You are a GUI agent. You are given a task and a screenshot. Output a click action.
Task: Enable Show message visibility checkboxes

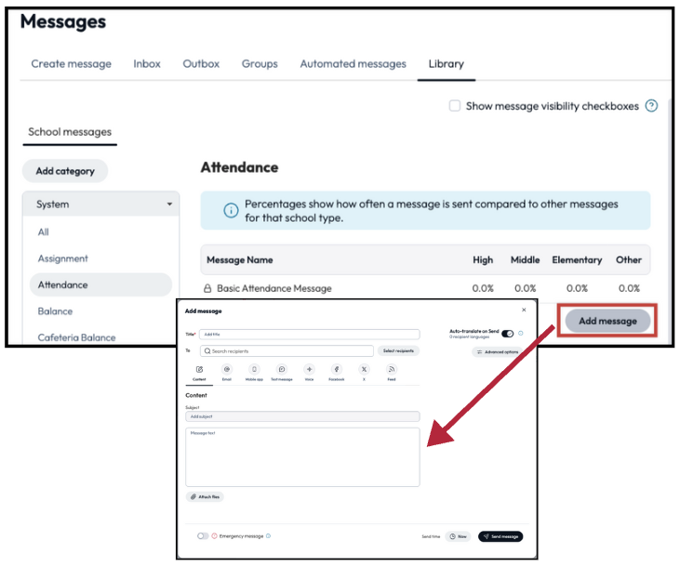pos(455,106)
